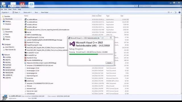This screenshot has height=102, width=182.
Task: Click the address bar refresh icon
Action: 137,6
